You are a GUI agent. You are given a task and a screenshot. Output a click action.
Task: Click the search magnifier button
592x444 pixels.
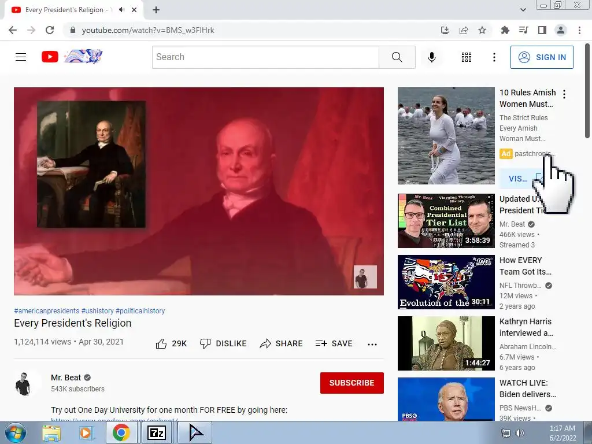tap(397, 57)
